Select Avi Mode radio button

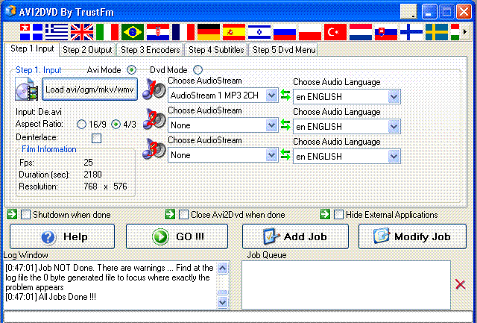pos(131,70)
